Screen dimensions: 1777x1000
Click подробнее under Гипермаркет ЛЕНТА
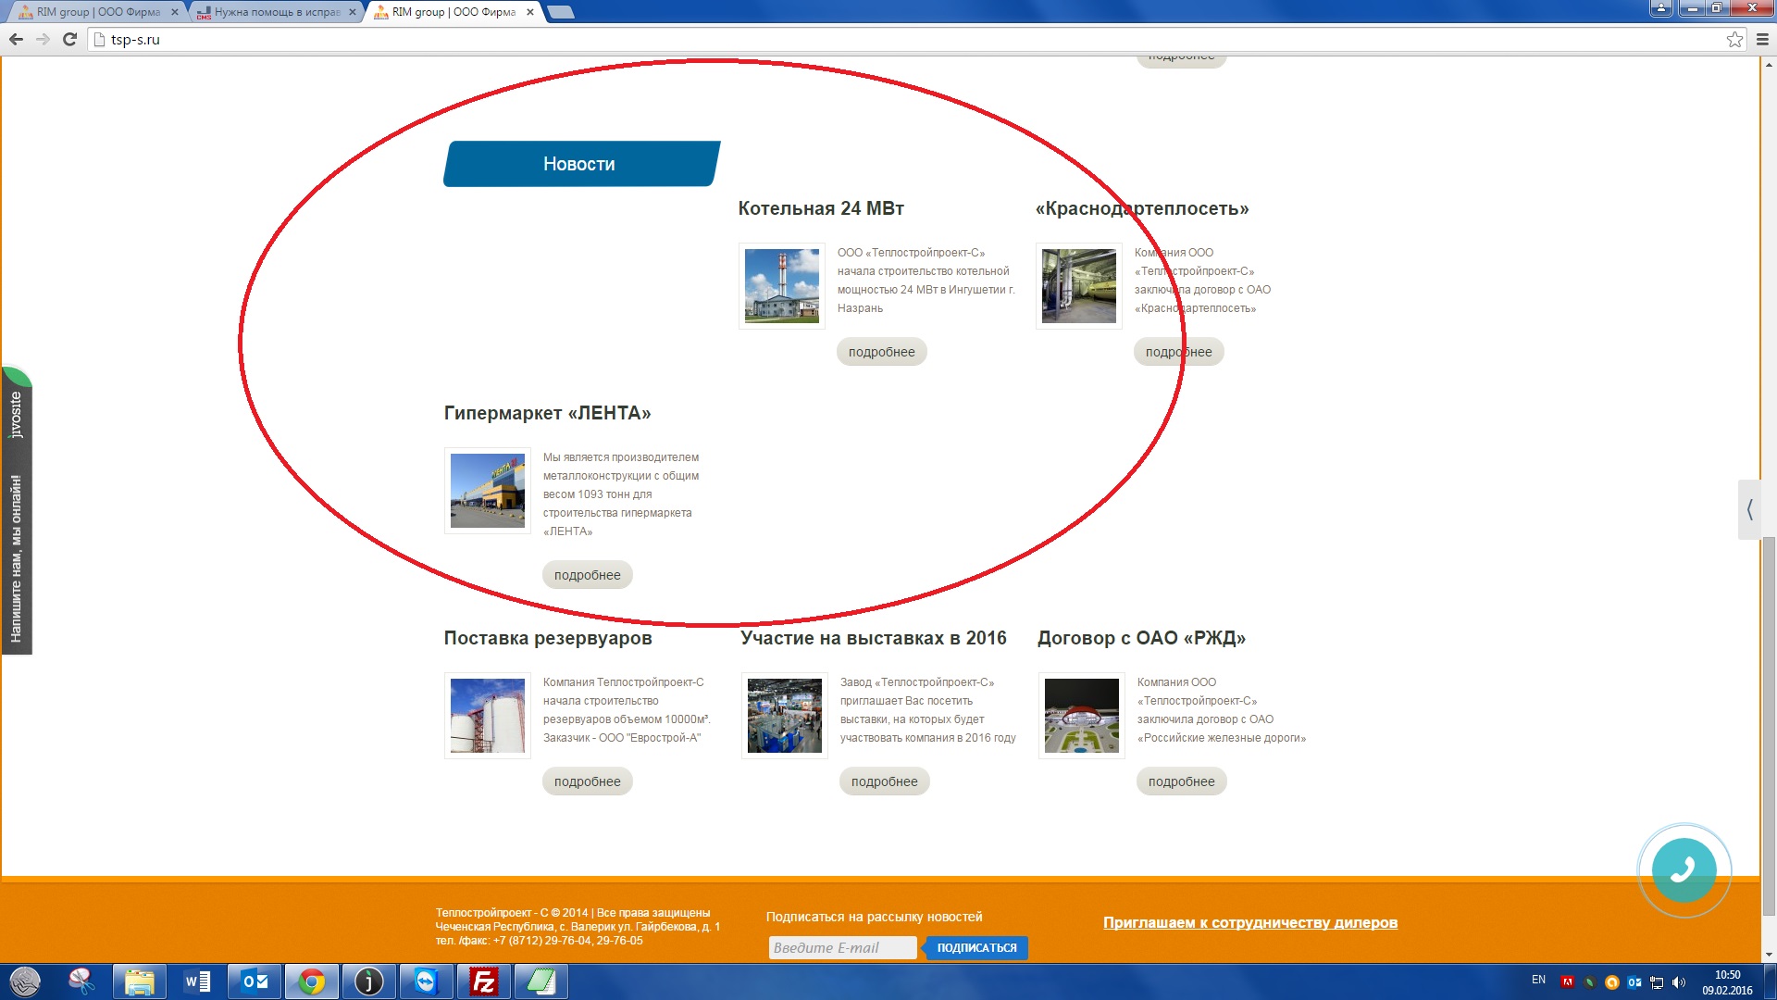click(587, 575)
